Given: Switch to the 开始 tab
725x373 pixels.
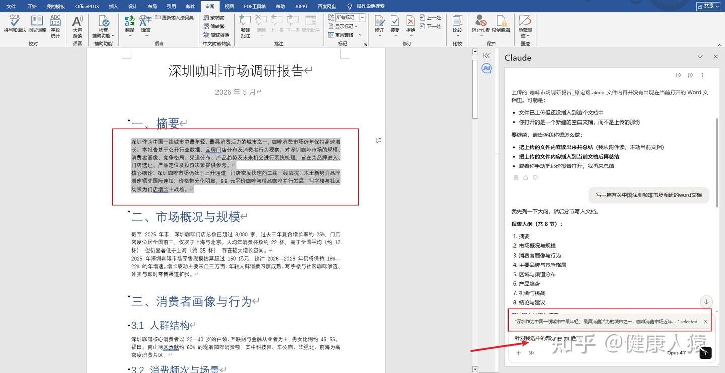Looking at the screenshot, I should click(32, 6).
